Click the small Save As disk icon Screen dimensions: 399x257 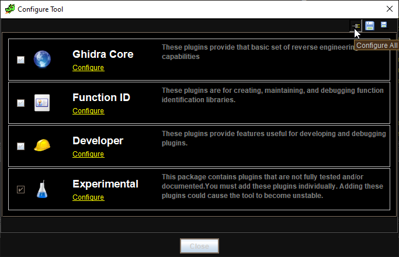point(384,25)
